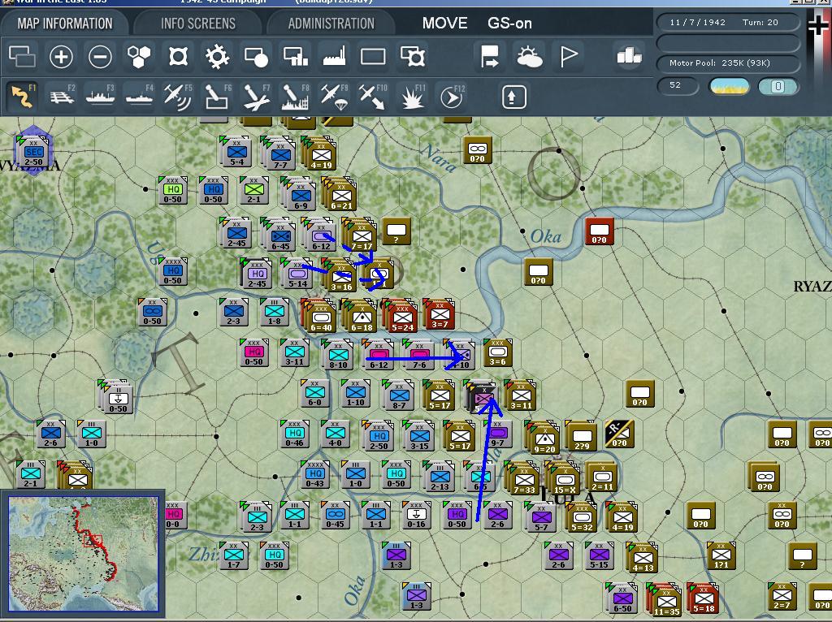
Task: Select the cyan HQ 0-46 counter
Action: tap(294, 434)
